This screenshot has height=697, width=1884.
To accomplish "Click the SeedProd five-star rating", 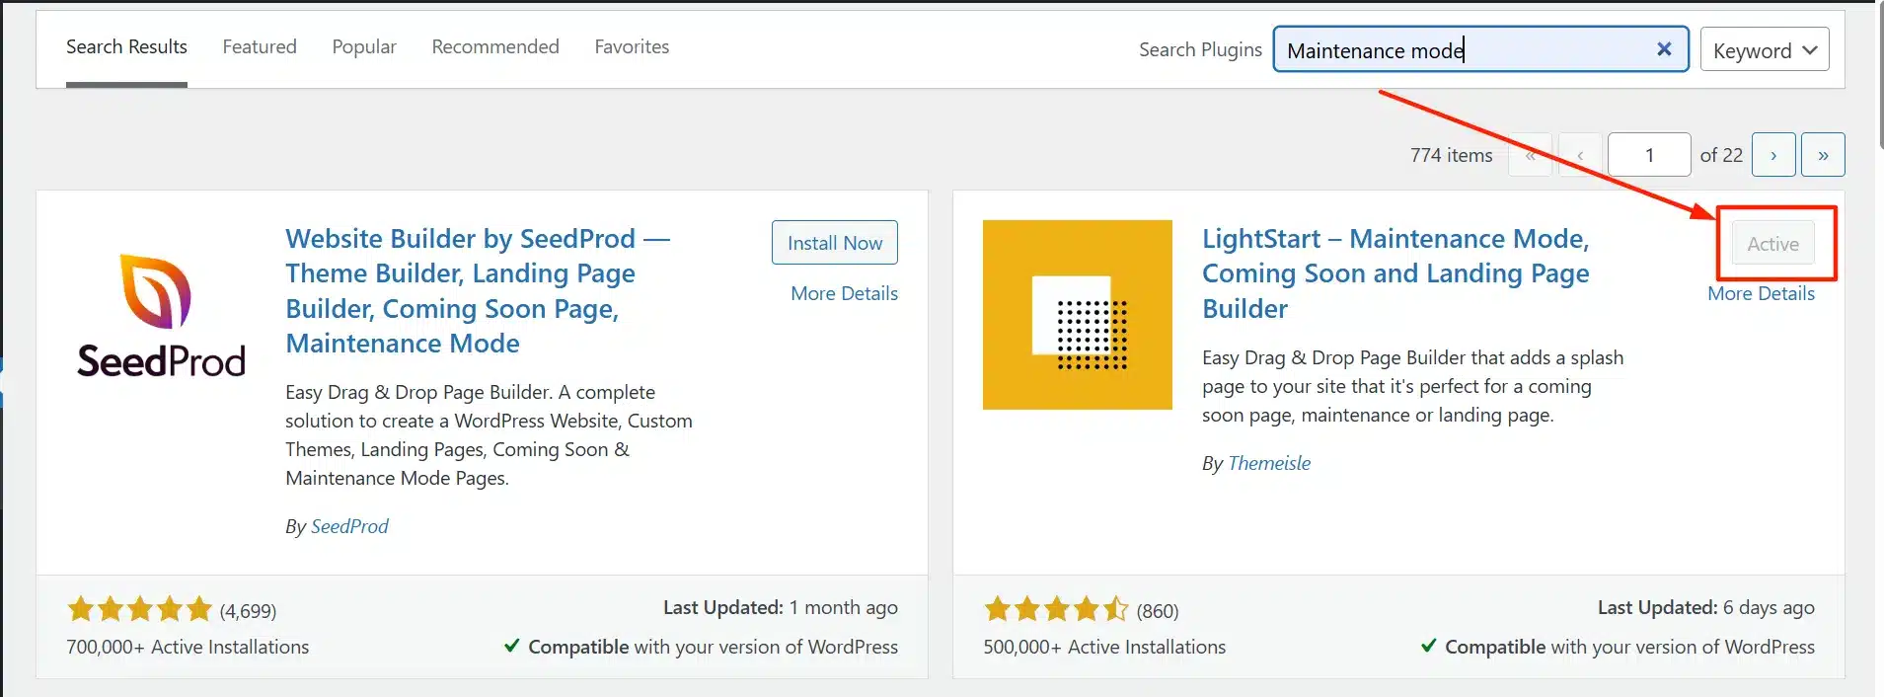I will (139, 609).
